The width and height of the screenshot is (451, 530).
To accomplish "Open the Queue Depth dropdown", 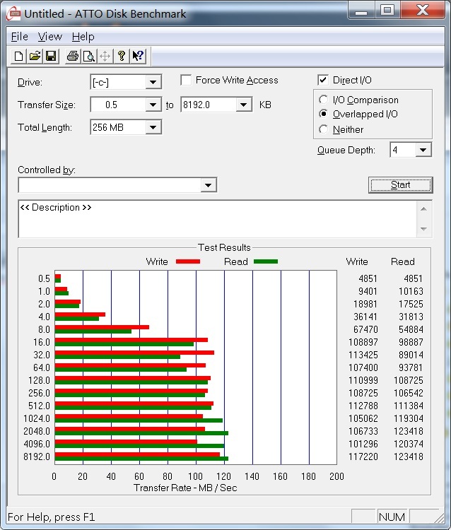I will coord(423,150).
